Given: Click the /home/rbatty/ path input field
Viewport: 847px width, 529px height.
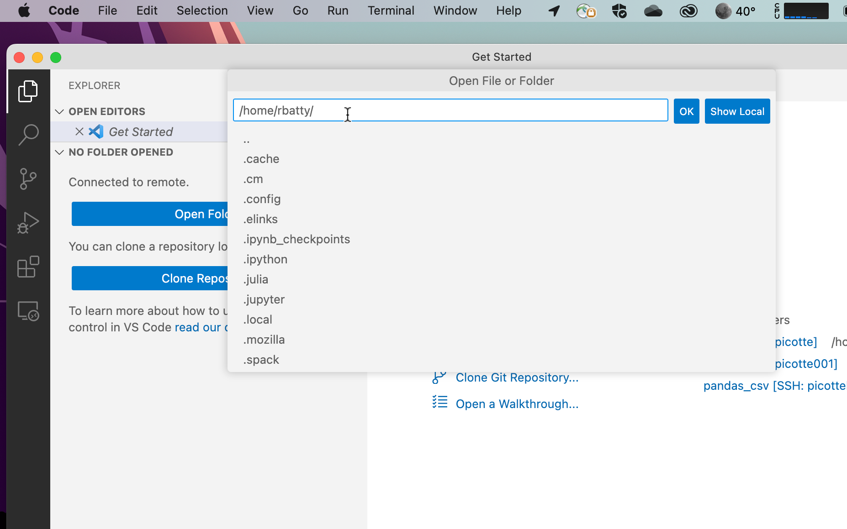Looking at the screenshot, I should [450, 110].
